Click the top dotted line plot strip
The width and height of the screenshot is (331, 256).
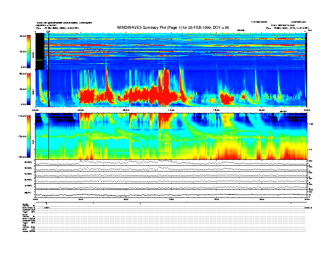[x=171, y=162]
